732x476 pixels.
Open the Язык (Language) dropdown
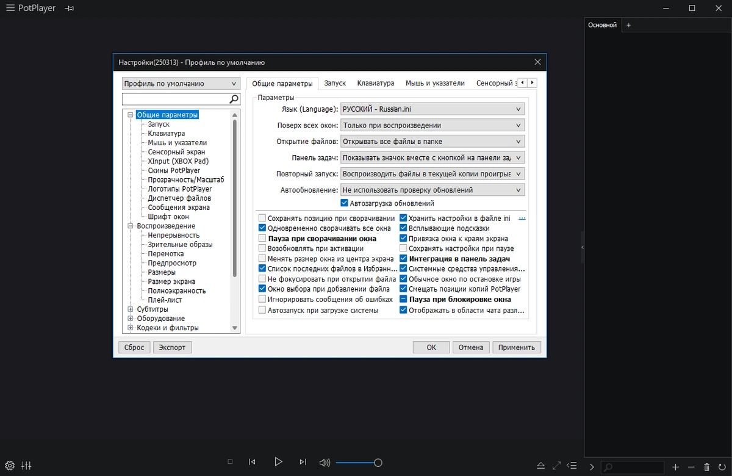[x=432, y=109]
